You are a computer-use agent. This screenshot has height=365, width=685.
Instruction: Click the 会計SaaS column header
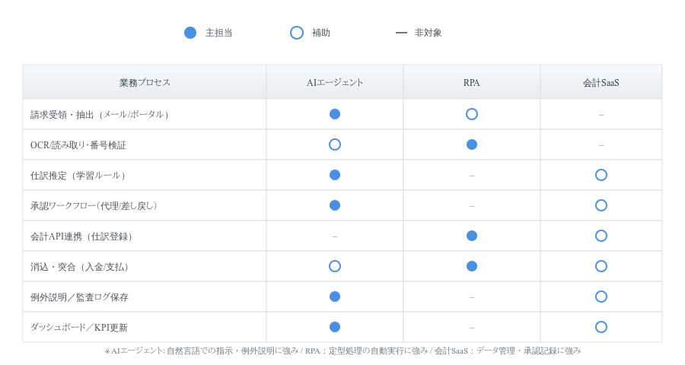tap(601, 82)
